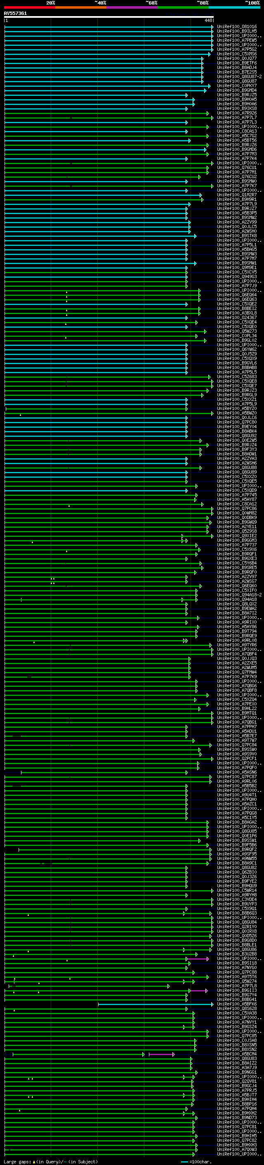Click the purple segment of hit A5BCM4

[161, 1054]
